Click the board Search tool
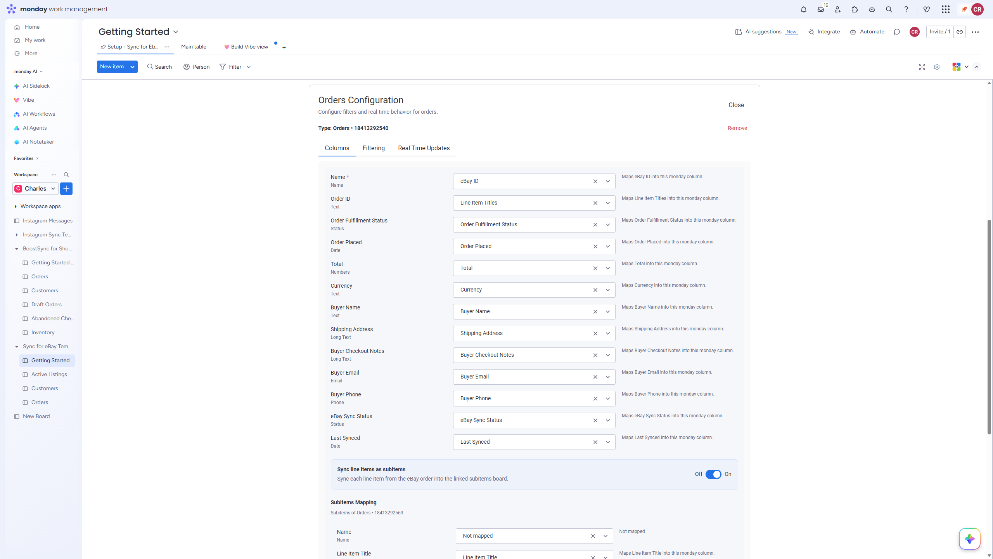Image resolution: width=993 pixels, height=559 pixels. coord(159,67)
